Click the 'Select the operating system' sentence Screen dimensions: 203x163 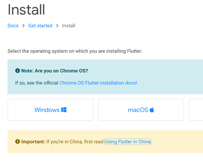point(75,51)
